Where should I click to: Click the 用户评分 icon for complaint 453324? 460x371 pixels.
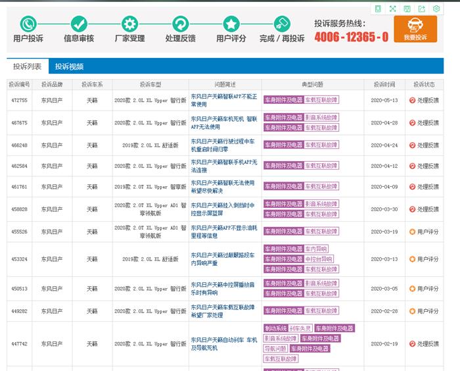point(412,259)
